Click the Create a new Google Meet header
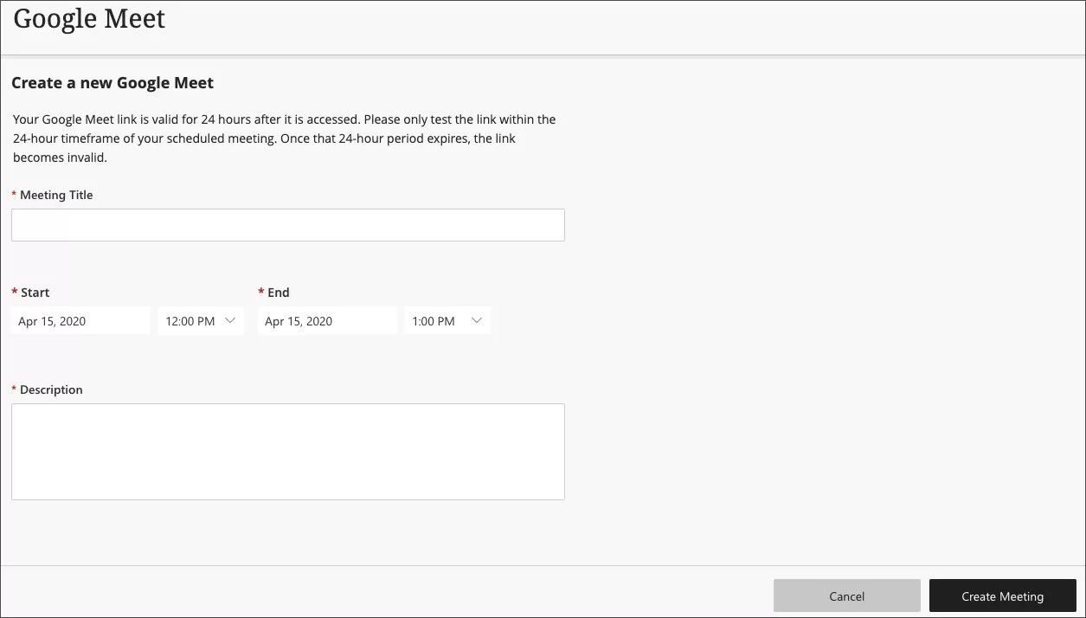The height and width of the screenshot is (618, 1086). coord(112,82)
